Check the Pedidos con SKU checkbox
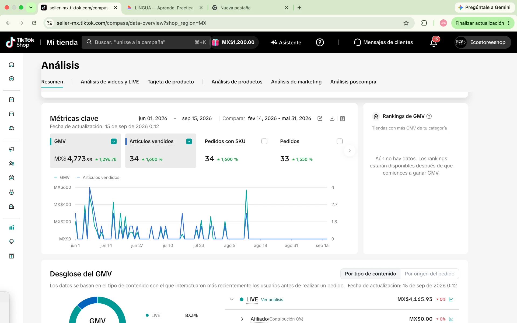Image resolution: width=517 pixels, height=323 pixels. pyautogui.click(x=264, y=141)
